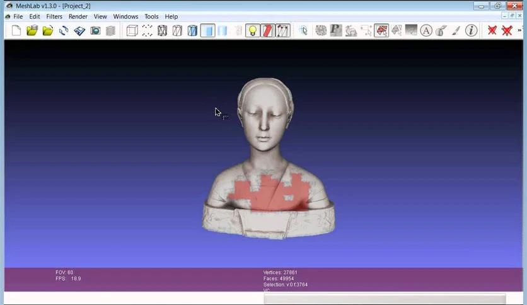This screenshot has height=305, width=527.
Task: Open the round mesh point-picking tool
Action: (x=321, y=31)
